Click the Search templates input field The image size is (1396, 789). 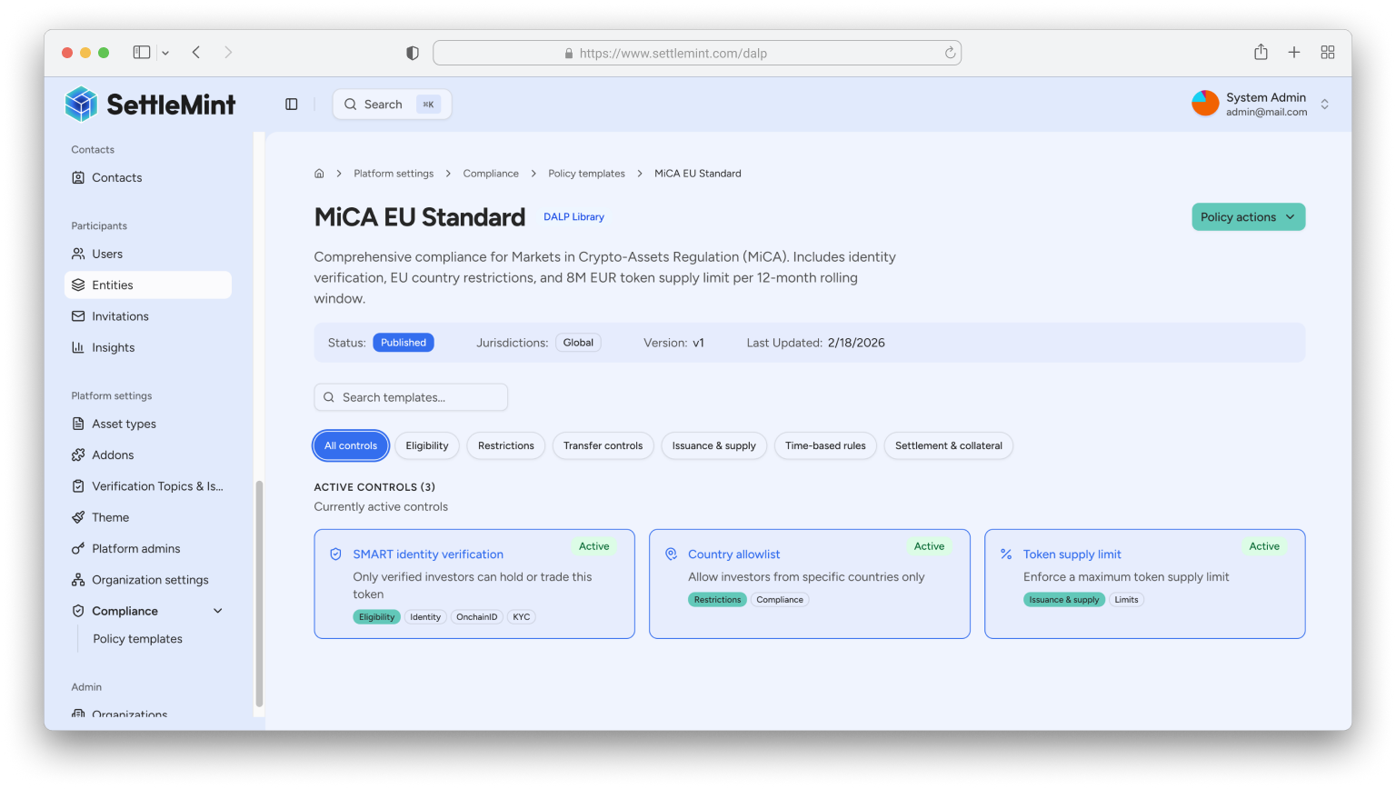coord(411,397)
